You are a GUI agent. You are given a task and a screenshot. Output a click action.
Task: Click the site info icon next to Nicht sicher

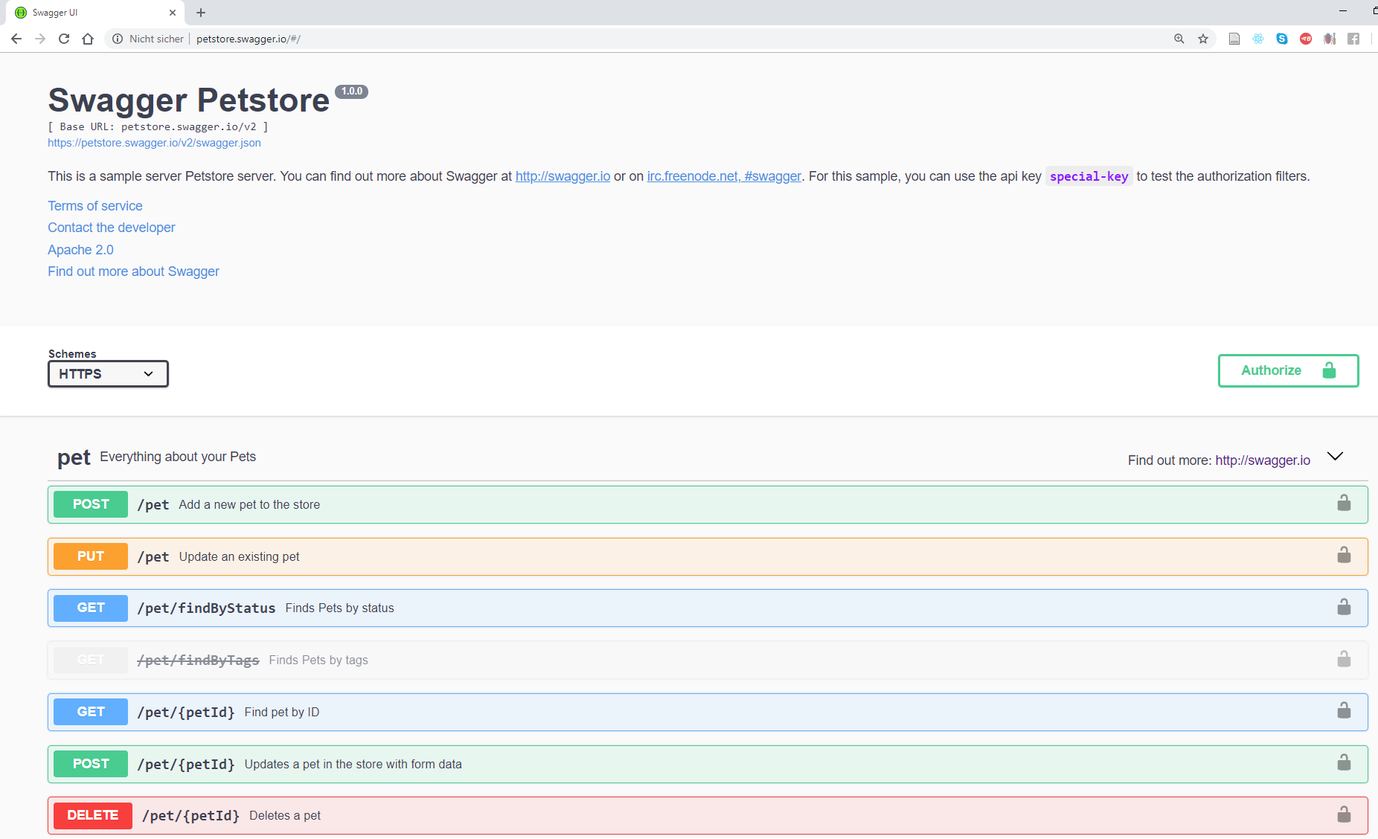tap(118, 39)
